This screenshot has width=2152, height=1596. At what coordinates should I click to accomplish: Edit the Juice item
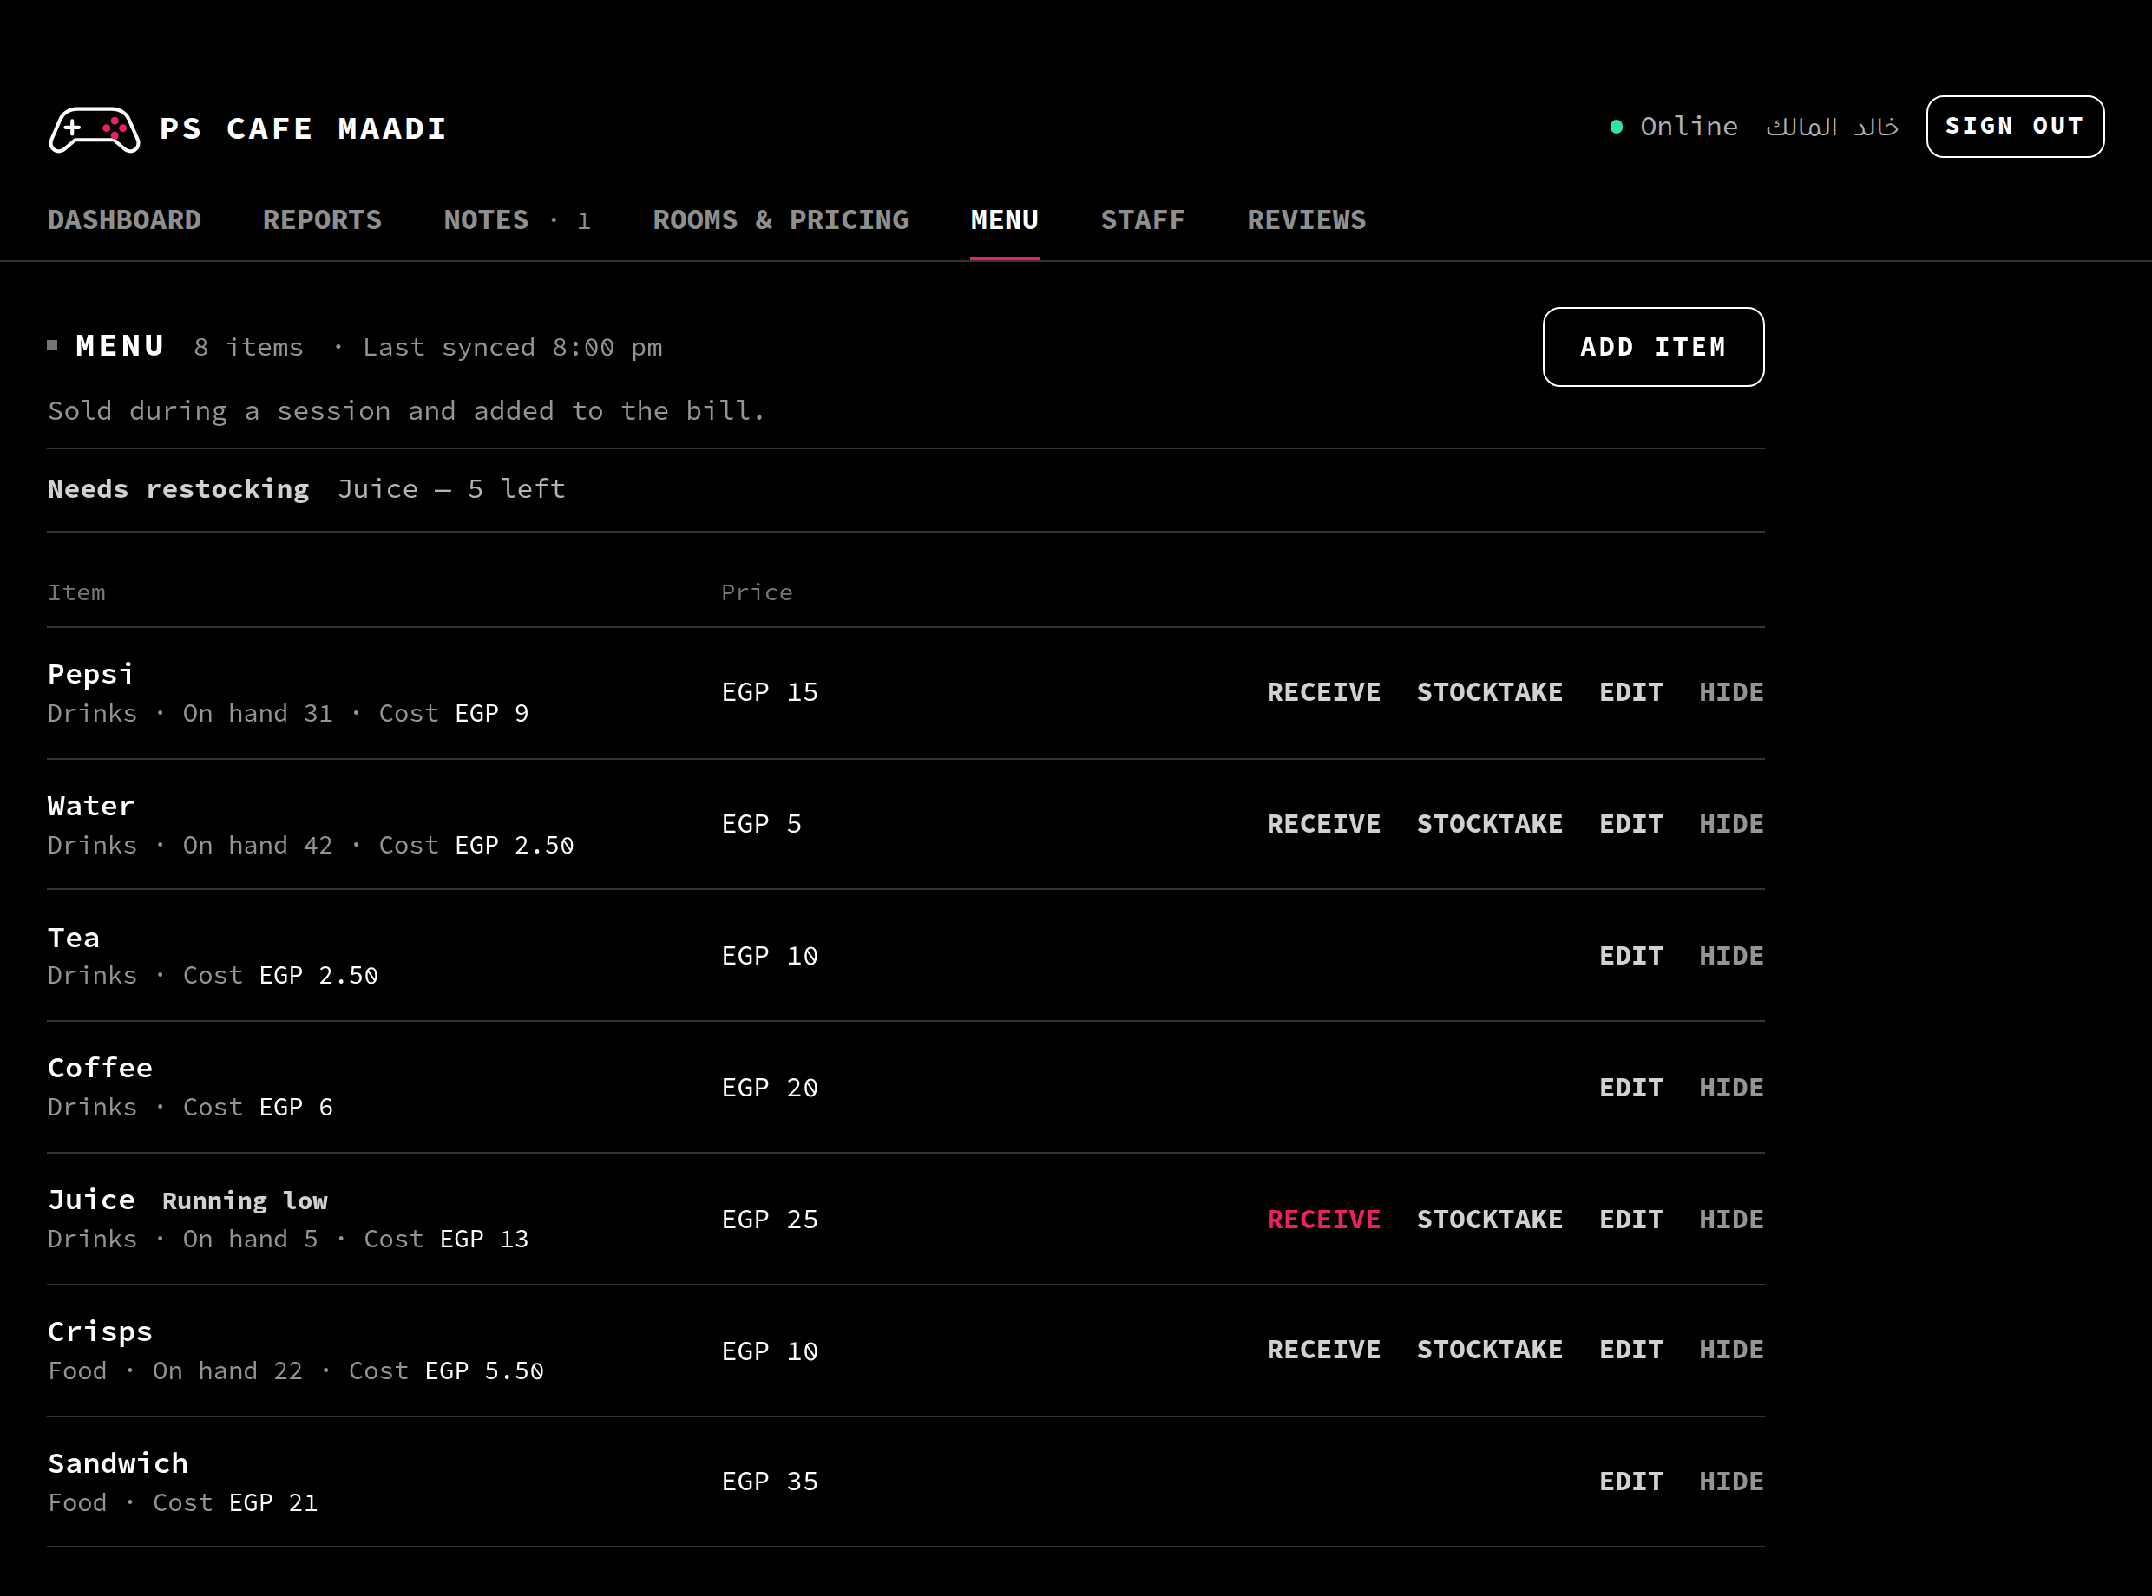1632,1220
